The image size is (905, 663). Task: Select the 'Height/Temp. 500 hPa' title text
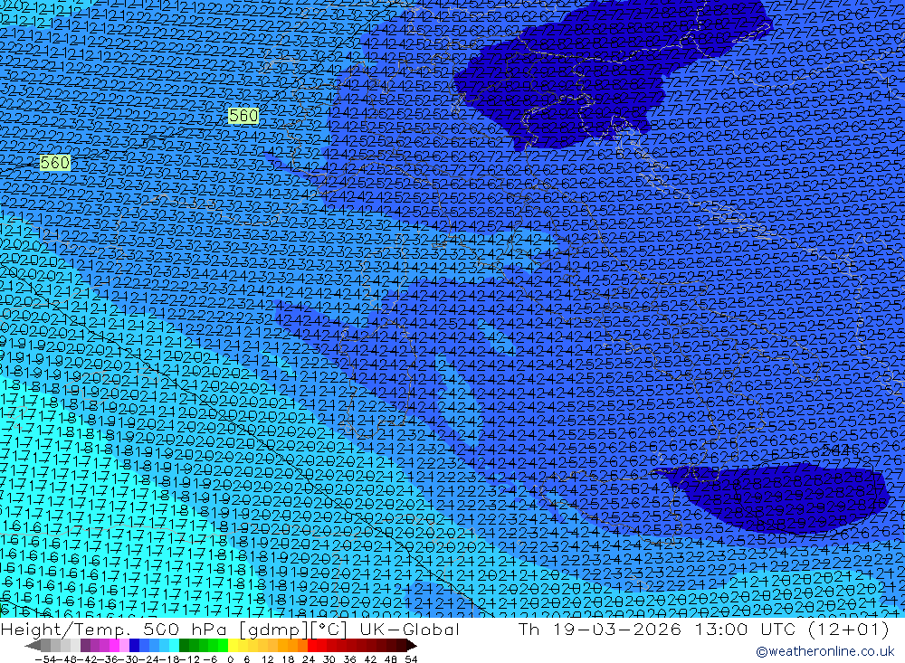coord(116,629)
